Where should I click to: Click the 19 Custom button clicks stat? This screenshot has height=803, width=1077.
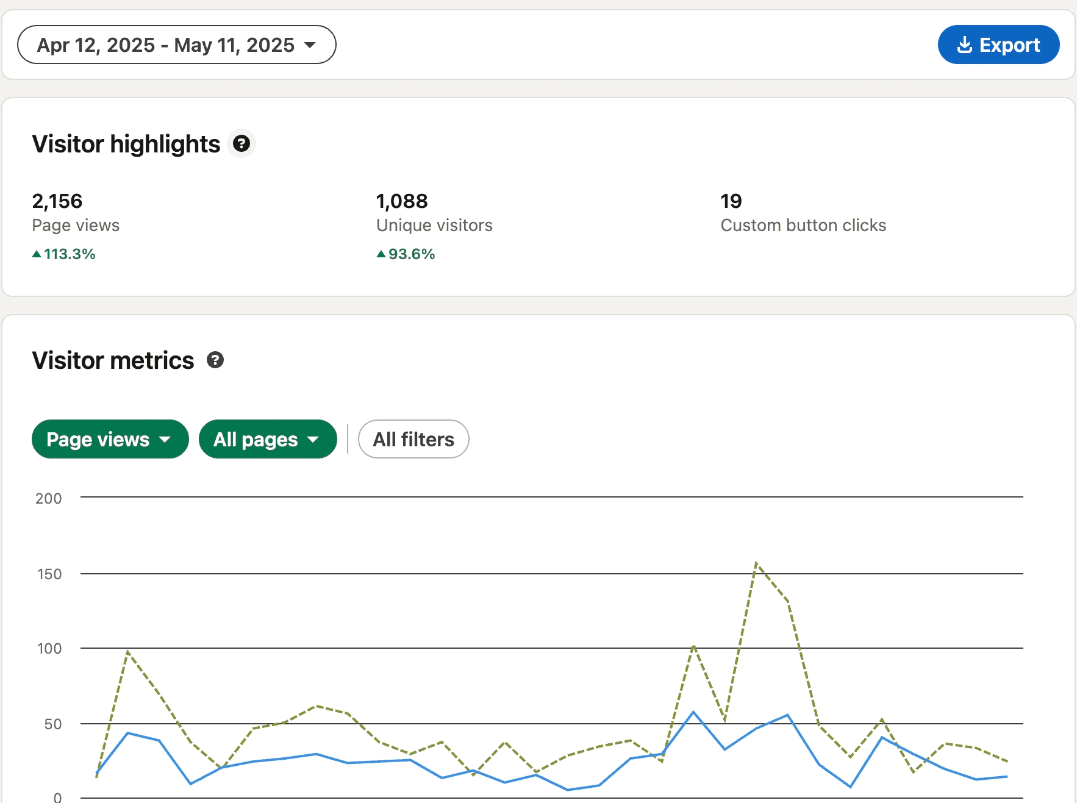(x=803, y=213)
